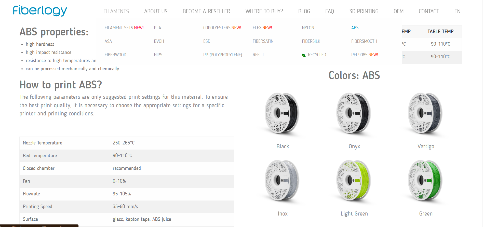This screenshot has height=227, width=483.
Task: Select PLA in the filaments submenu
Action: (x=157, y=28)
